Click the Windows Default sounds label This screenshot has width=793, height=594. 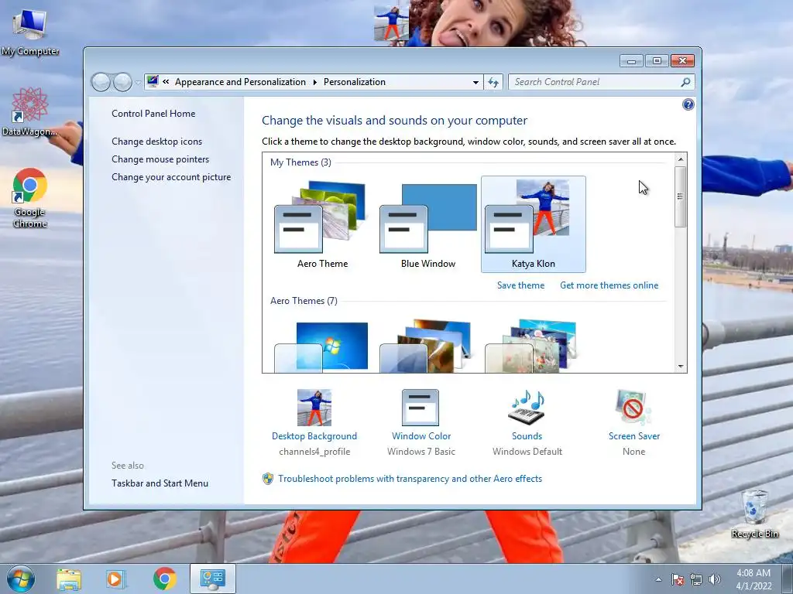coord(527,452)
